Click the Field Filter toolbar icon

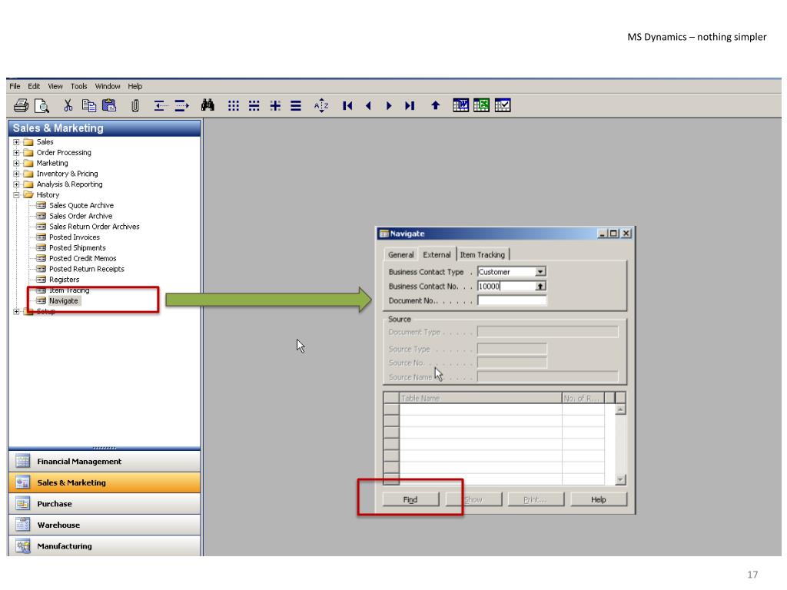(234, 105)
